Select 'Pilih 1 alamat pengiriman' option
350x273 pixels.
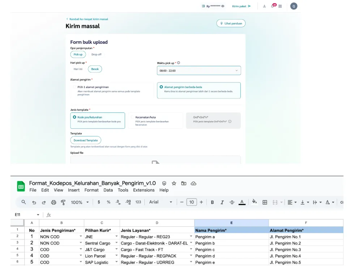75,87
